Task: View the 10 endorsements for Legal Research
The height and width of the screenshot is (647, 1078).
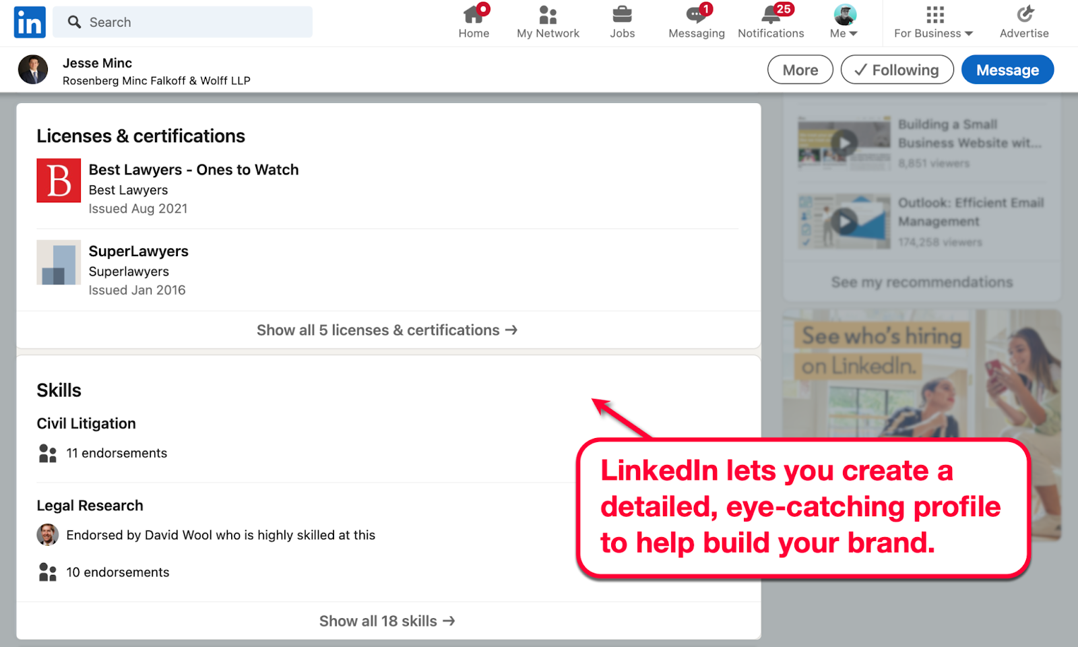Action: 118,572
